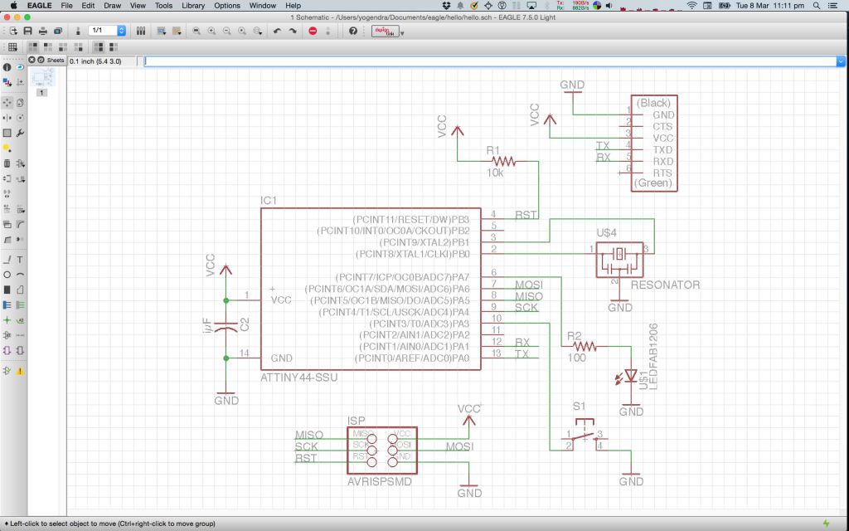
Task: Click the Mark tool icon
Action: point(20,82)
